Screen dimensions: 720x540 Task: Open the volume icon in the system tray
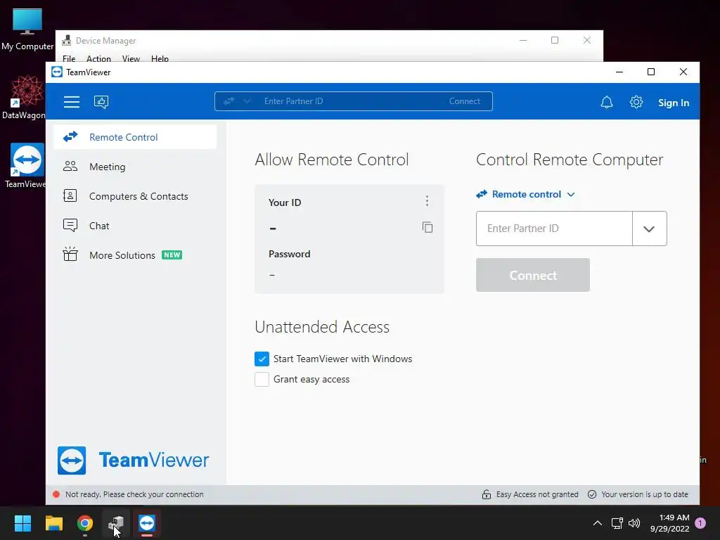point(634,523)
